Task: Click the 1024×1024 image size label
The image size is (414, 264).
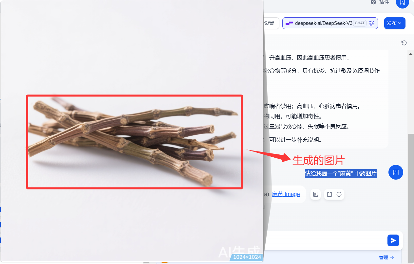Action: click(x=247, y=257)
